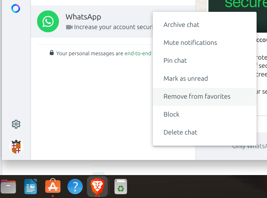Image resolution: width=267 pixels, height=198 pixels.
Task: Open the Ubuntu Software store icon
Action: click(53, 186)
